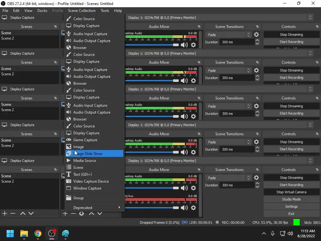
Task: Open Paint from the taskbar
Action: pos(66,233)
